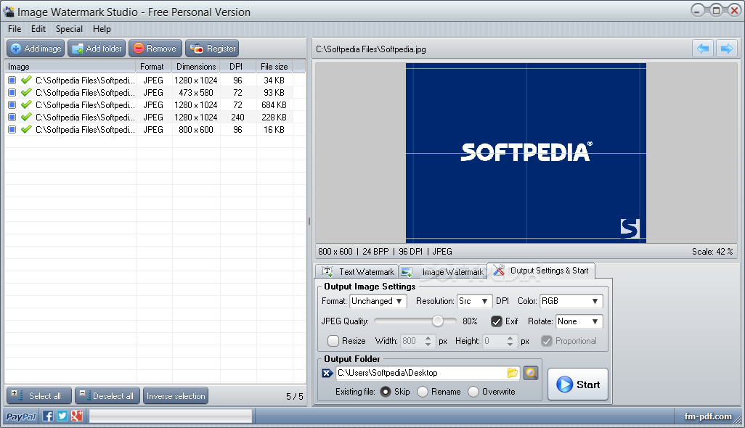This screenshot has width=745, height=428.
Task: Adjust the JPEG Quality slider handle
Action: 438,321
